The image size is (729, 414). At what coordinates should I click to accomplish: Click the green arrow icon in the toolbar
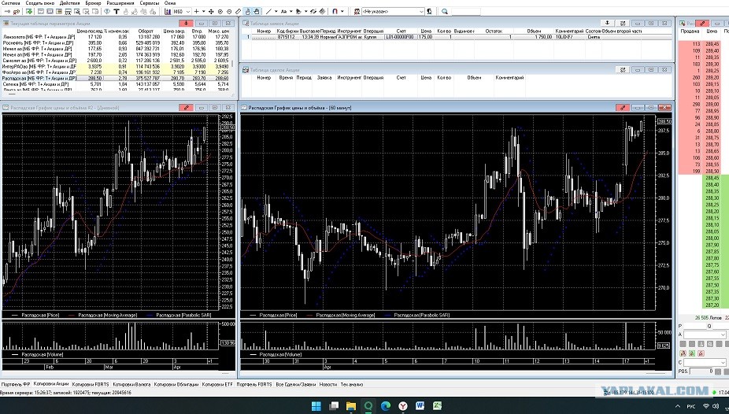pos(29,11)
